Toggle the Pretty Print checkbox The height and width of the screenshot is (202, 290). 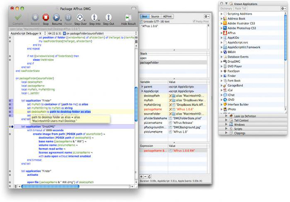[194, 21]
